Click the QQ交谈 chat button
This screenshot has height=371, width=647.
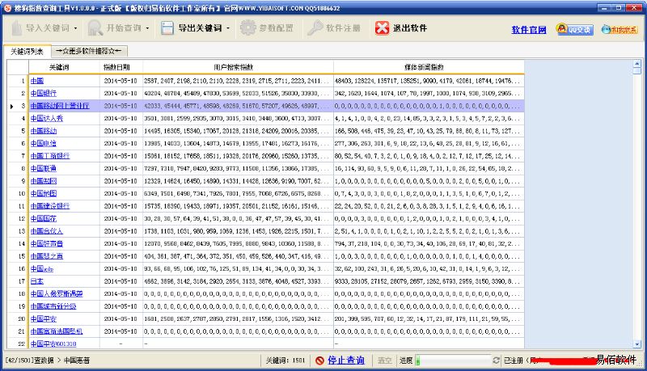pyautogui.click(x=575, y=29)
